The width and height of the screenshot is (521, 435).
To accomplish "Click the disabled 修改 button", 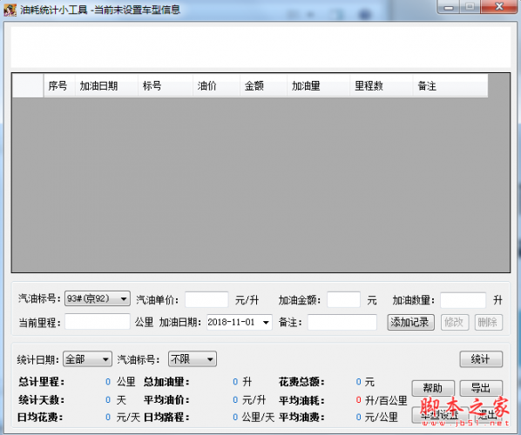I will tap(455, 322).
